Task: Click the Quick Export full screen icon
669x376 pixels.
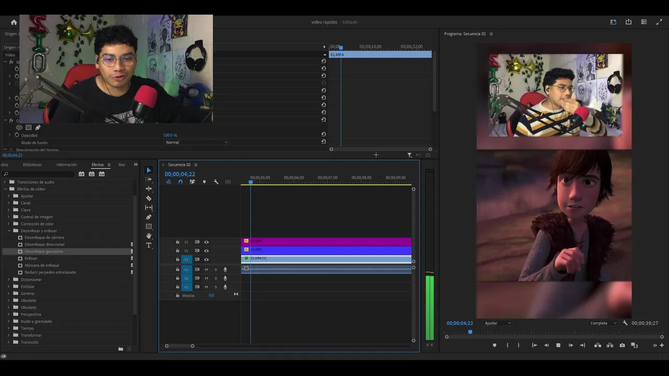Action: click(x=659, y=22)
